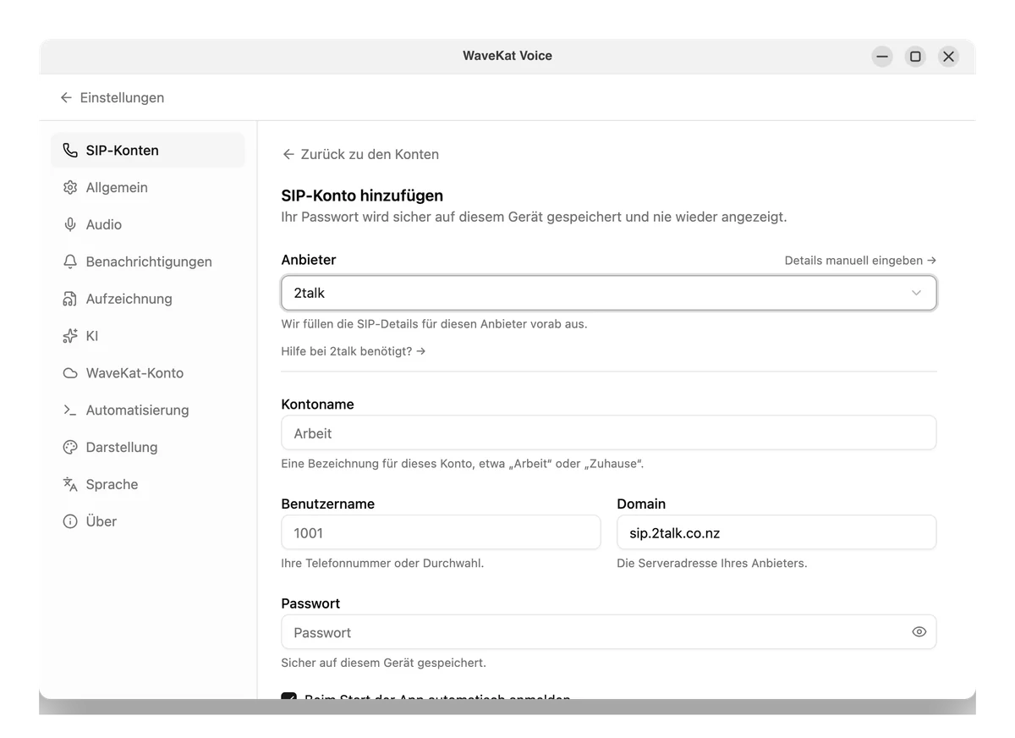Click the Automatisierung terminal icon
The height and width of the screenshot is (738, 1015).
(70, 410)
